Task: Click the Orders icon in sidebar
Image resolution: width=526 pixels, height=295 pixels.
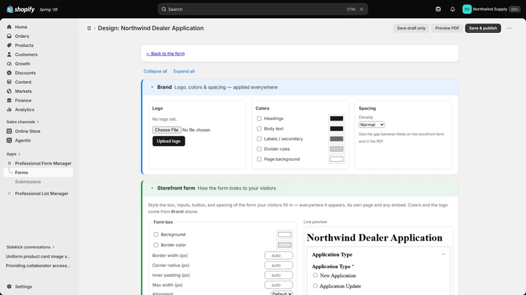Action: click(x=9, y=36)
